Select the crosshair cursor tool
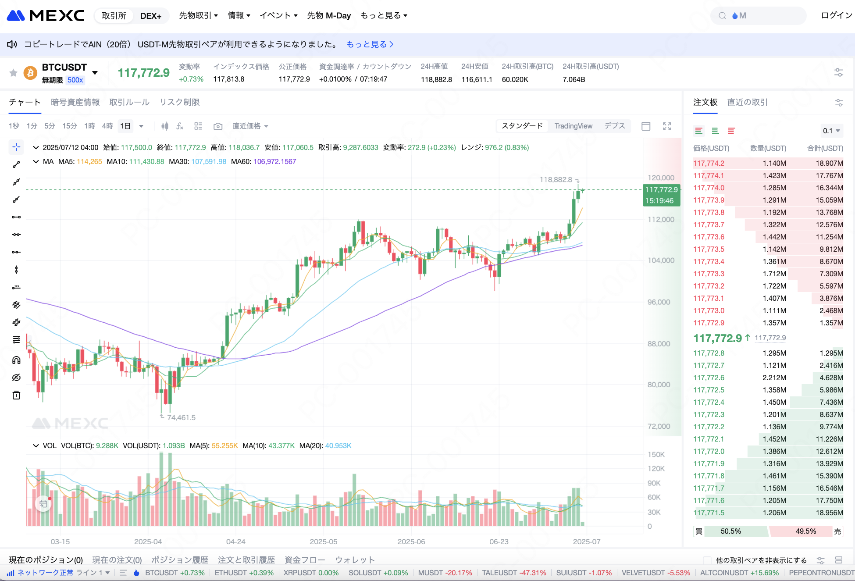This screenshot has height=581, width=855. (x=16, y=147)
